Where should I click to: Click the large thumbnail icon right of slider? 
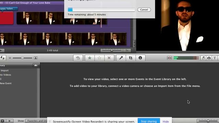pyautogui.click(x=36, y=58)
